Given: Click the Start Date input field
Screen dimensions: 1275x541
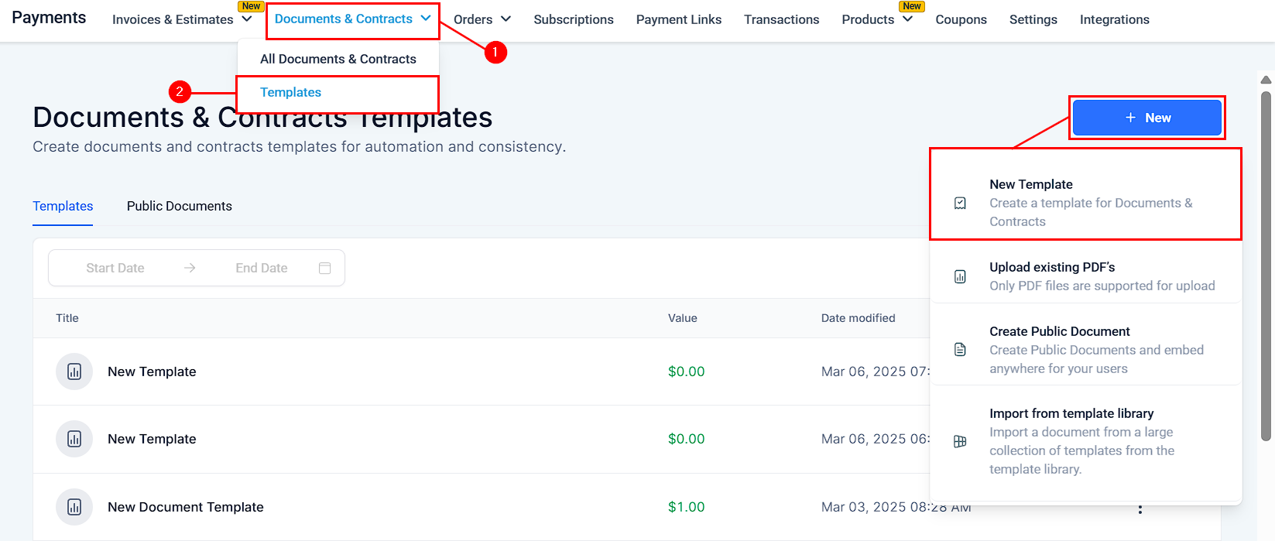Looking at the screenshot, I should tap(115, 268).
